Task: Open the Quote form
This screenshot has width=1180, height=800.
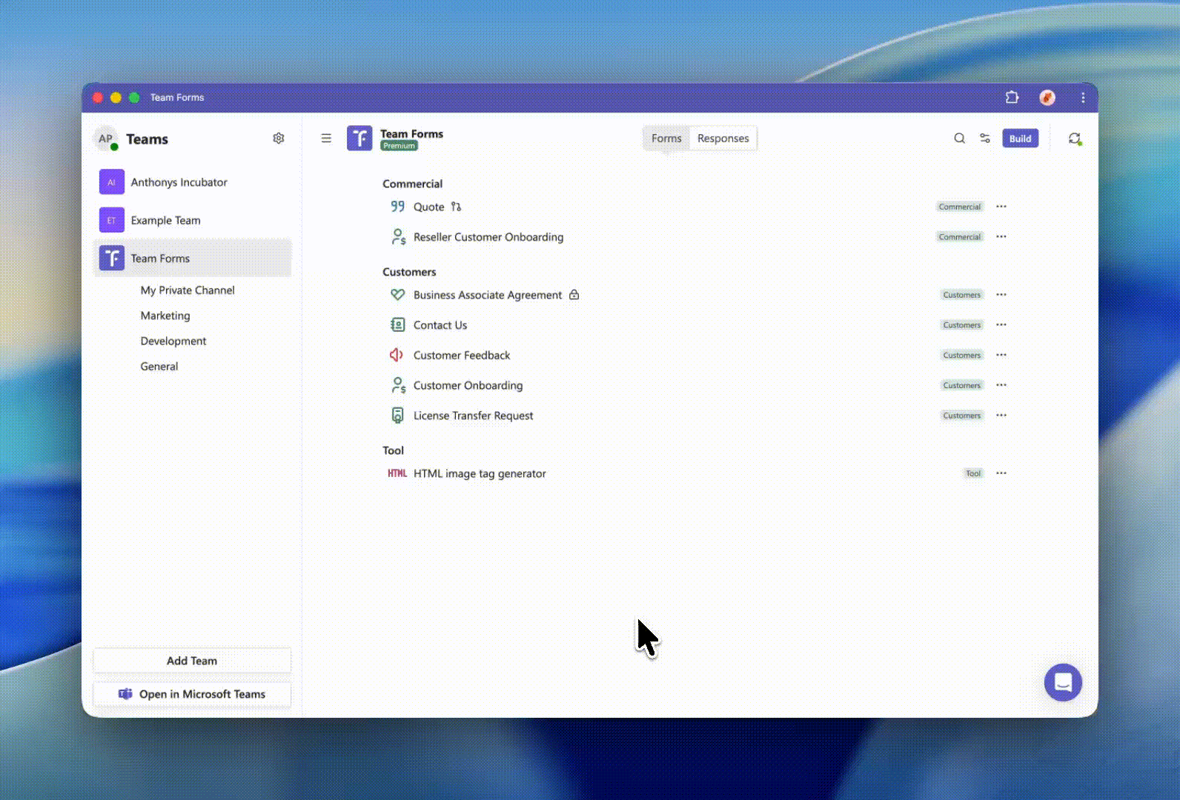Action: point(428,207)
